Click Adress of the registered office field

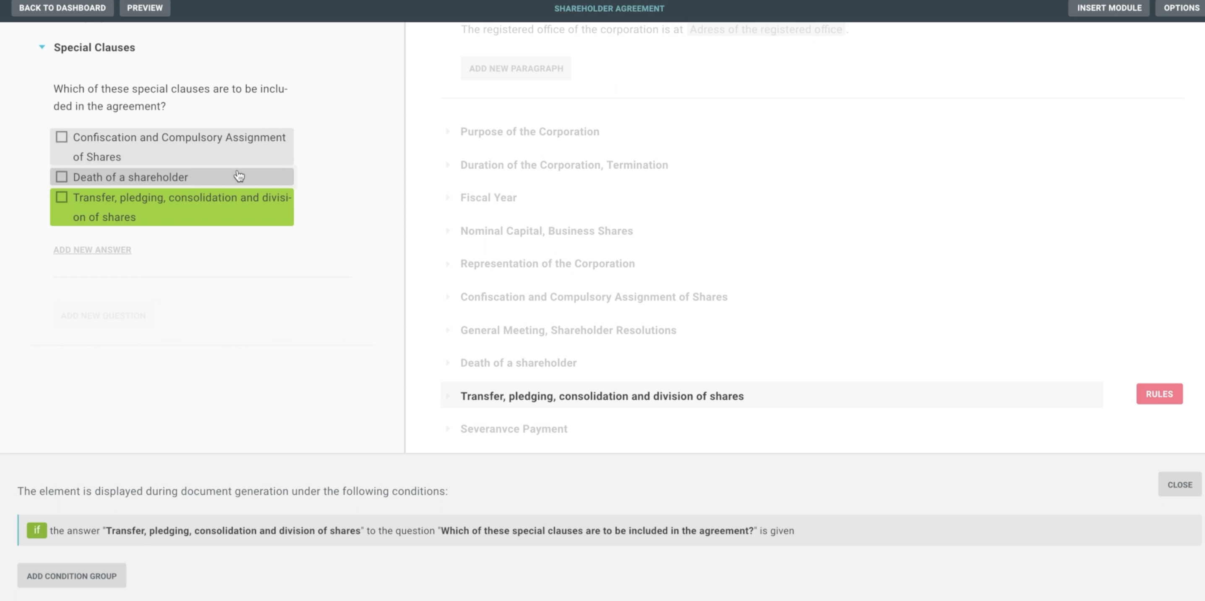(x=765, y=29)
